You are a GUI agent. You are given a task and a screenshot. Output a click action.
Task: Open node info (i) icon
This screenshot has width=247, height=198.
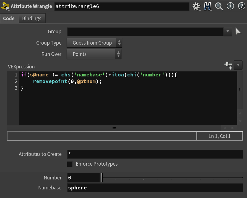click(x=230, y=6)
